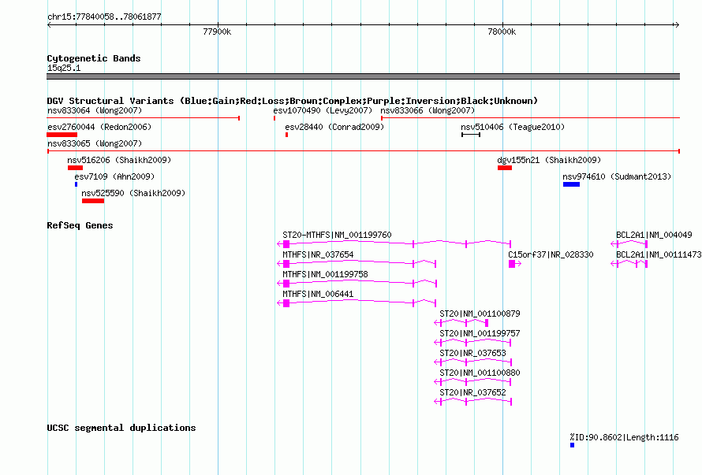
Task: Click the black nsv510406 variant glyph
Action: [471, 135]
